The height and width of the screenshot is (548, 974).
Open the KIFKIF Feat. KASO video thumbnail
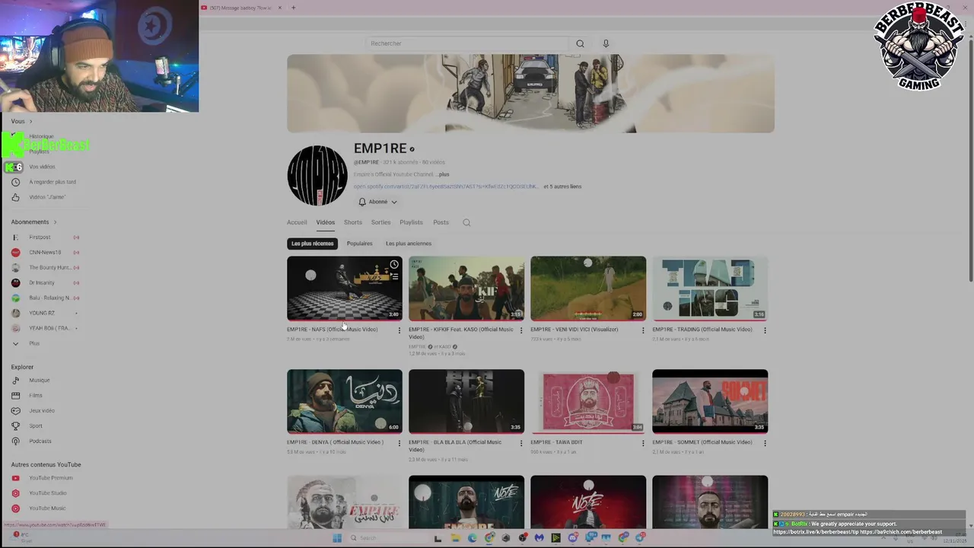[466, 288]
